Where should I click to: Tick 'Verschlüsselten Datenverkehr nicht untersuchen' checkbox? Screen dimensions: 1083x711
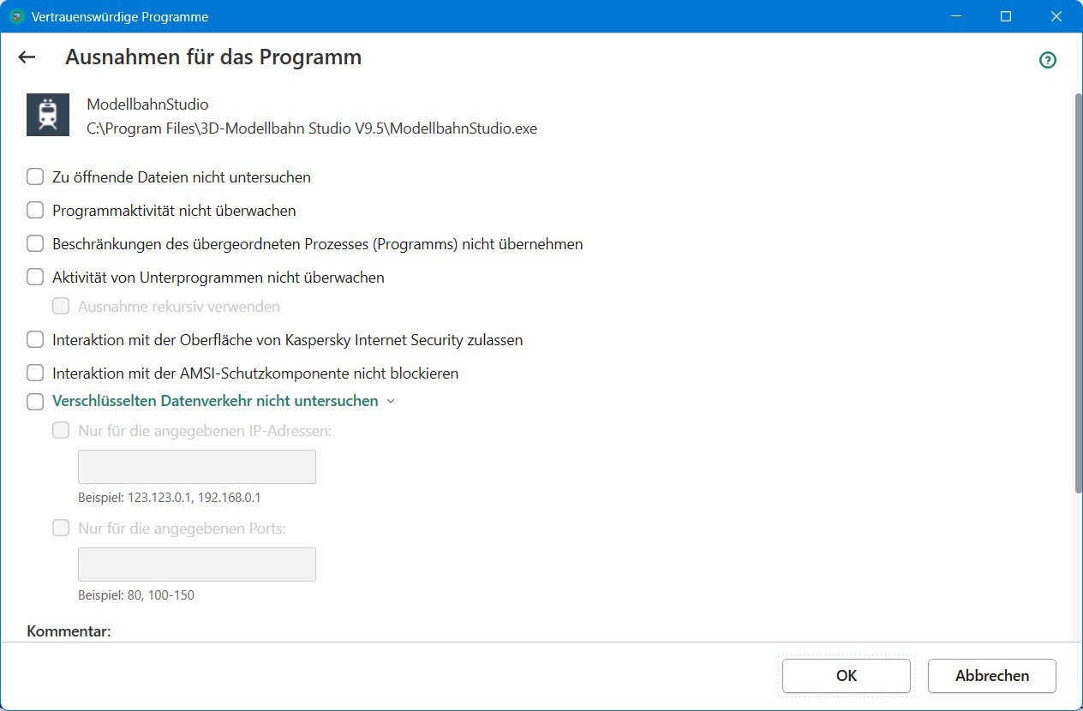(x=35, y=401)
